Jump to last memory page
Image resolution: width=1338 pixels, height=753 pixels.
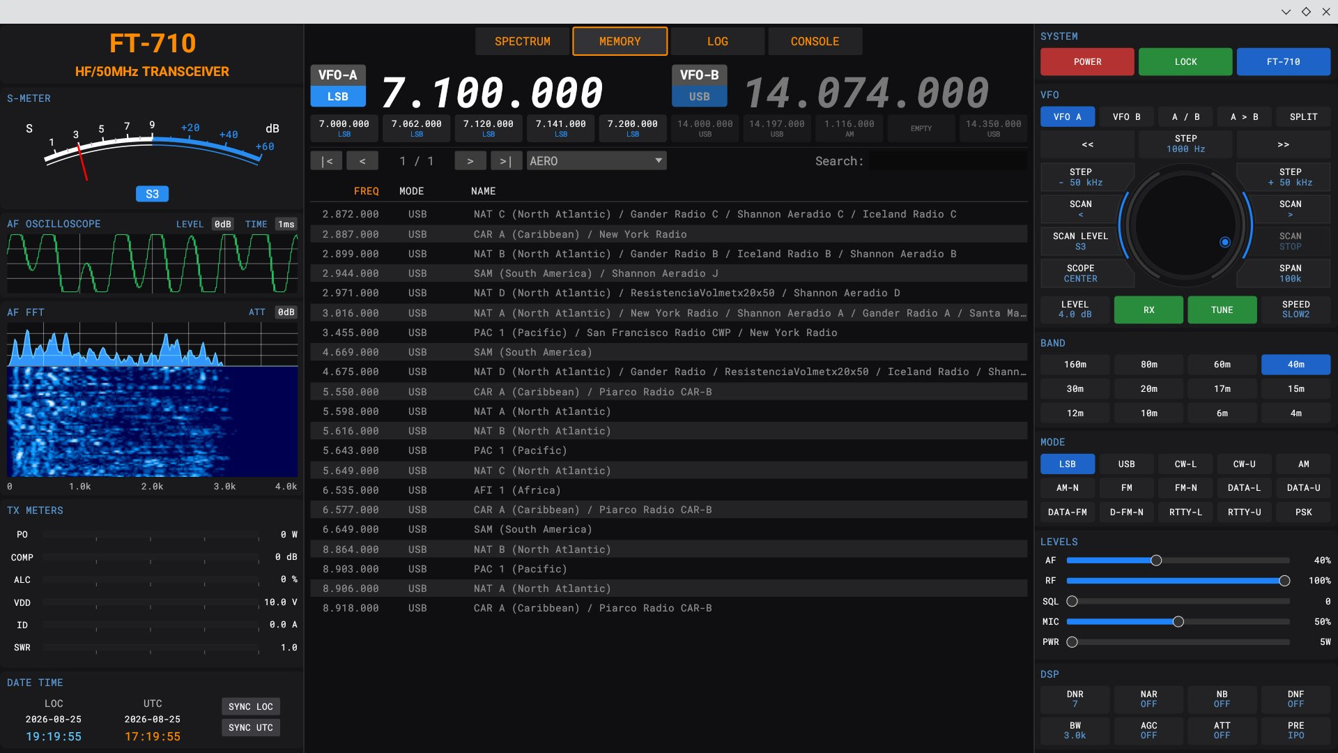pos(506,161)
